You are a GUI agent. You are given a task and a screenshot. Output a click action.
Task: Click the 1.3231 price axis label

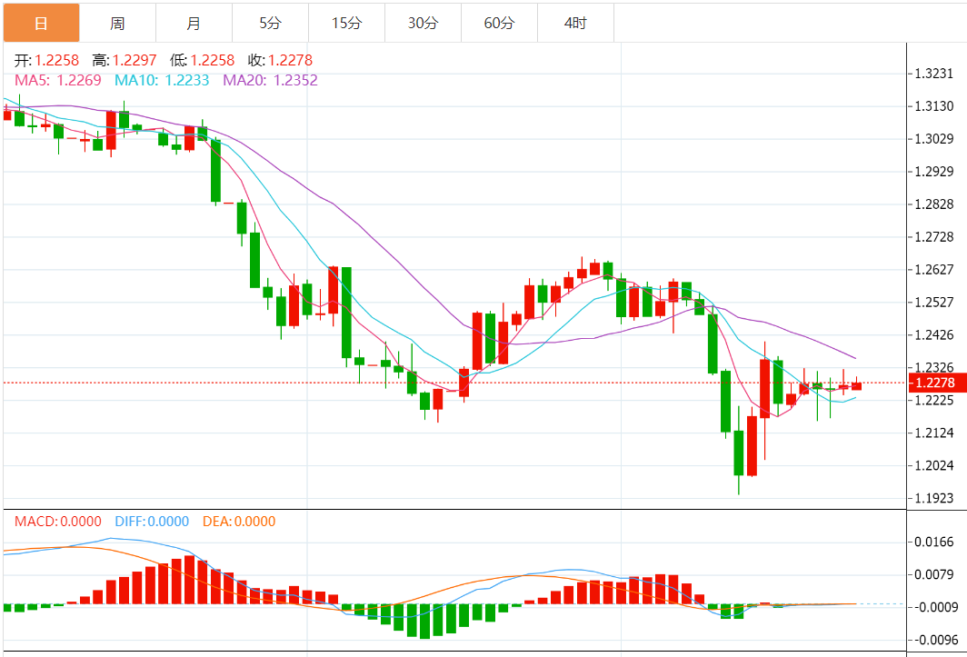[x=933, y=74]
